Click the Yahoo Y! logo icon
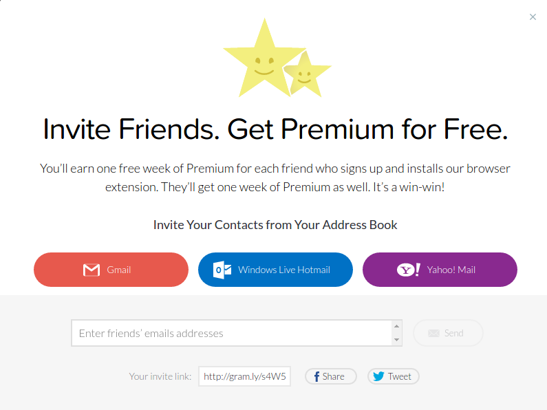The image size is (547, 410). (409, 270)
